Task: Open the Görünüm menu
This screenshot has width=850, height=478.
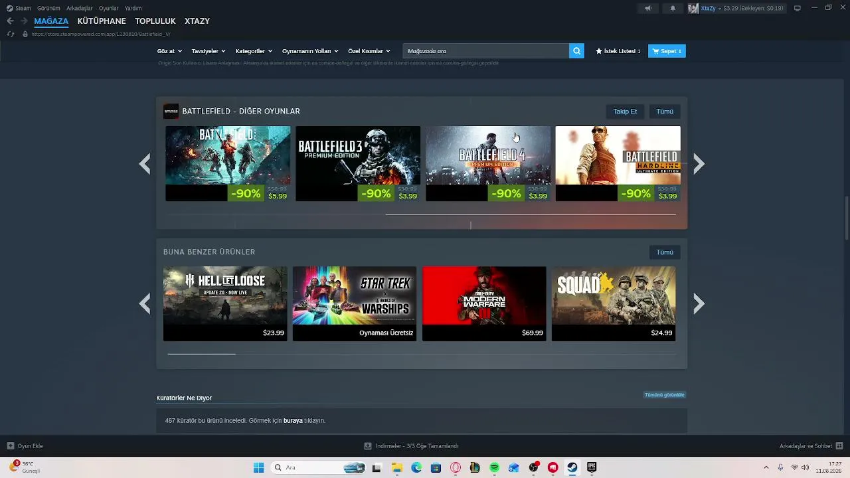Action: [48, 8]
